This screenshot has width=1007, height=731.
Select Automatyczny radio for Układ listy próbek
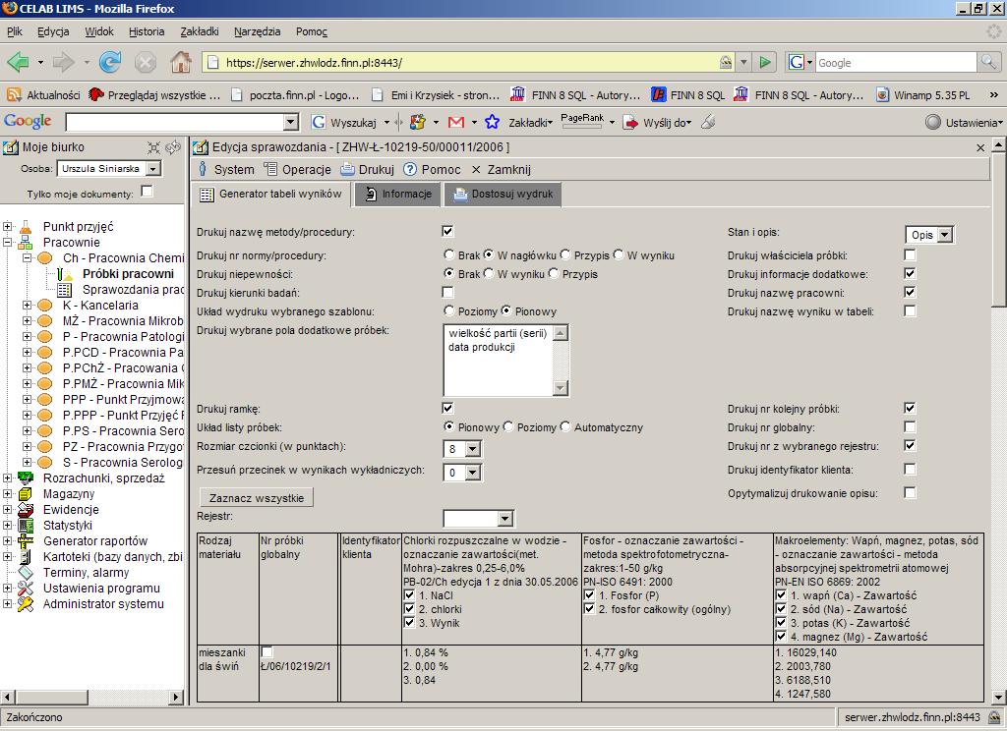[x=565, y=426]
